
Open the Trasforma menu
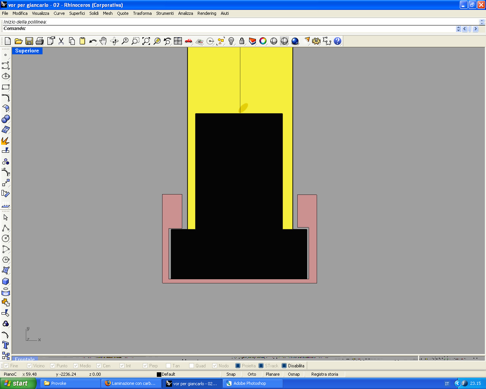coord(142,13)
